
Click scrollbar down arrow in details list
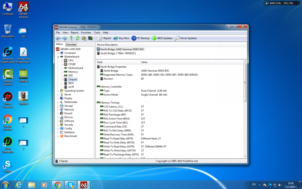pos(245,156)
